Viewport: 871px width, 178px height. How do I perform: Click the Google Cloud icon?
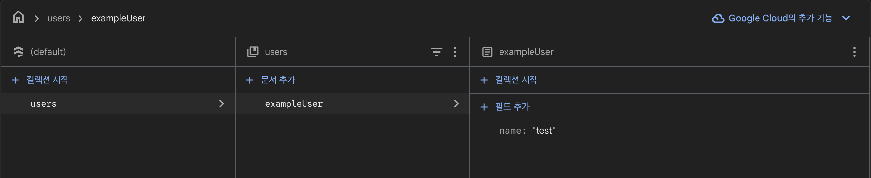point(718,18)
